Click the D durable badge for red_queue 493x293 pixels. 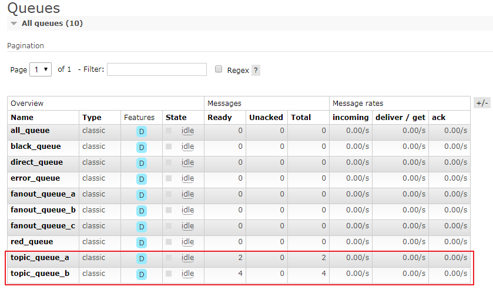point(142,242)
